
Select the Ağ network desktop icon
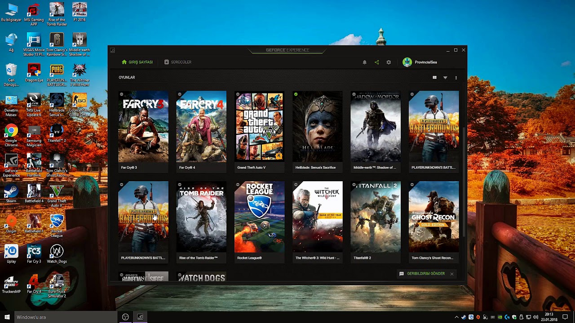pos(11,43)
